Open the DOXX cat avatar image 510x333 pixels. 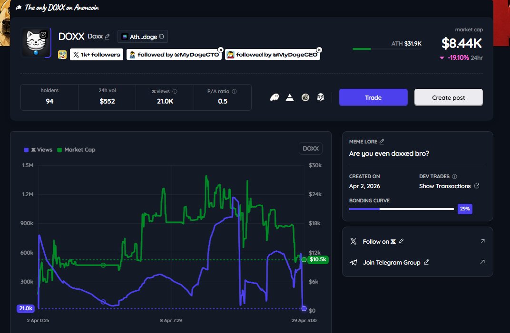(x=36, y=43)
